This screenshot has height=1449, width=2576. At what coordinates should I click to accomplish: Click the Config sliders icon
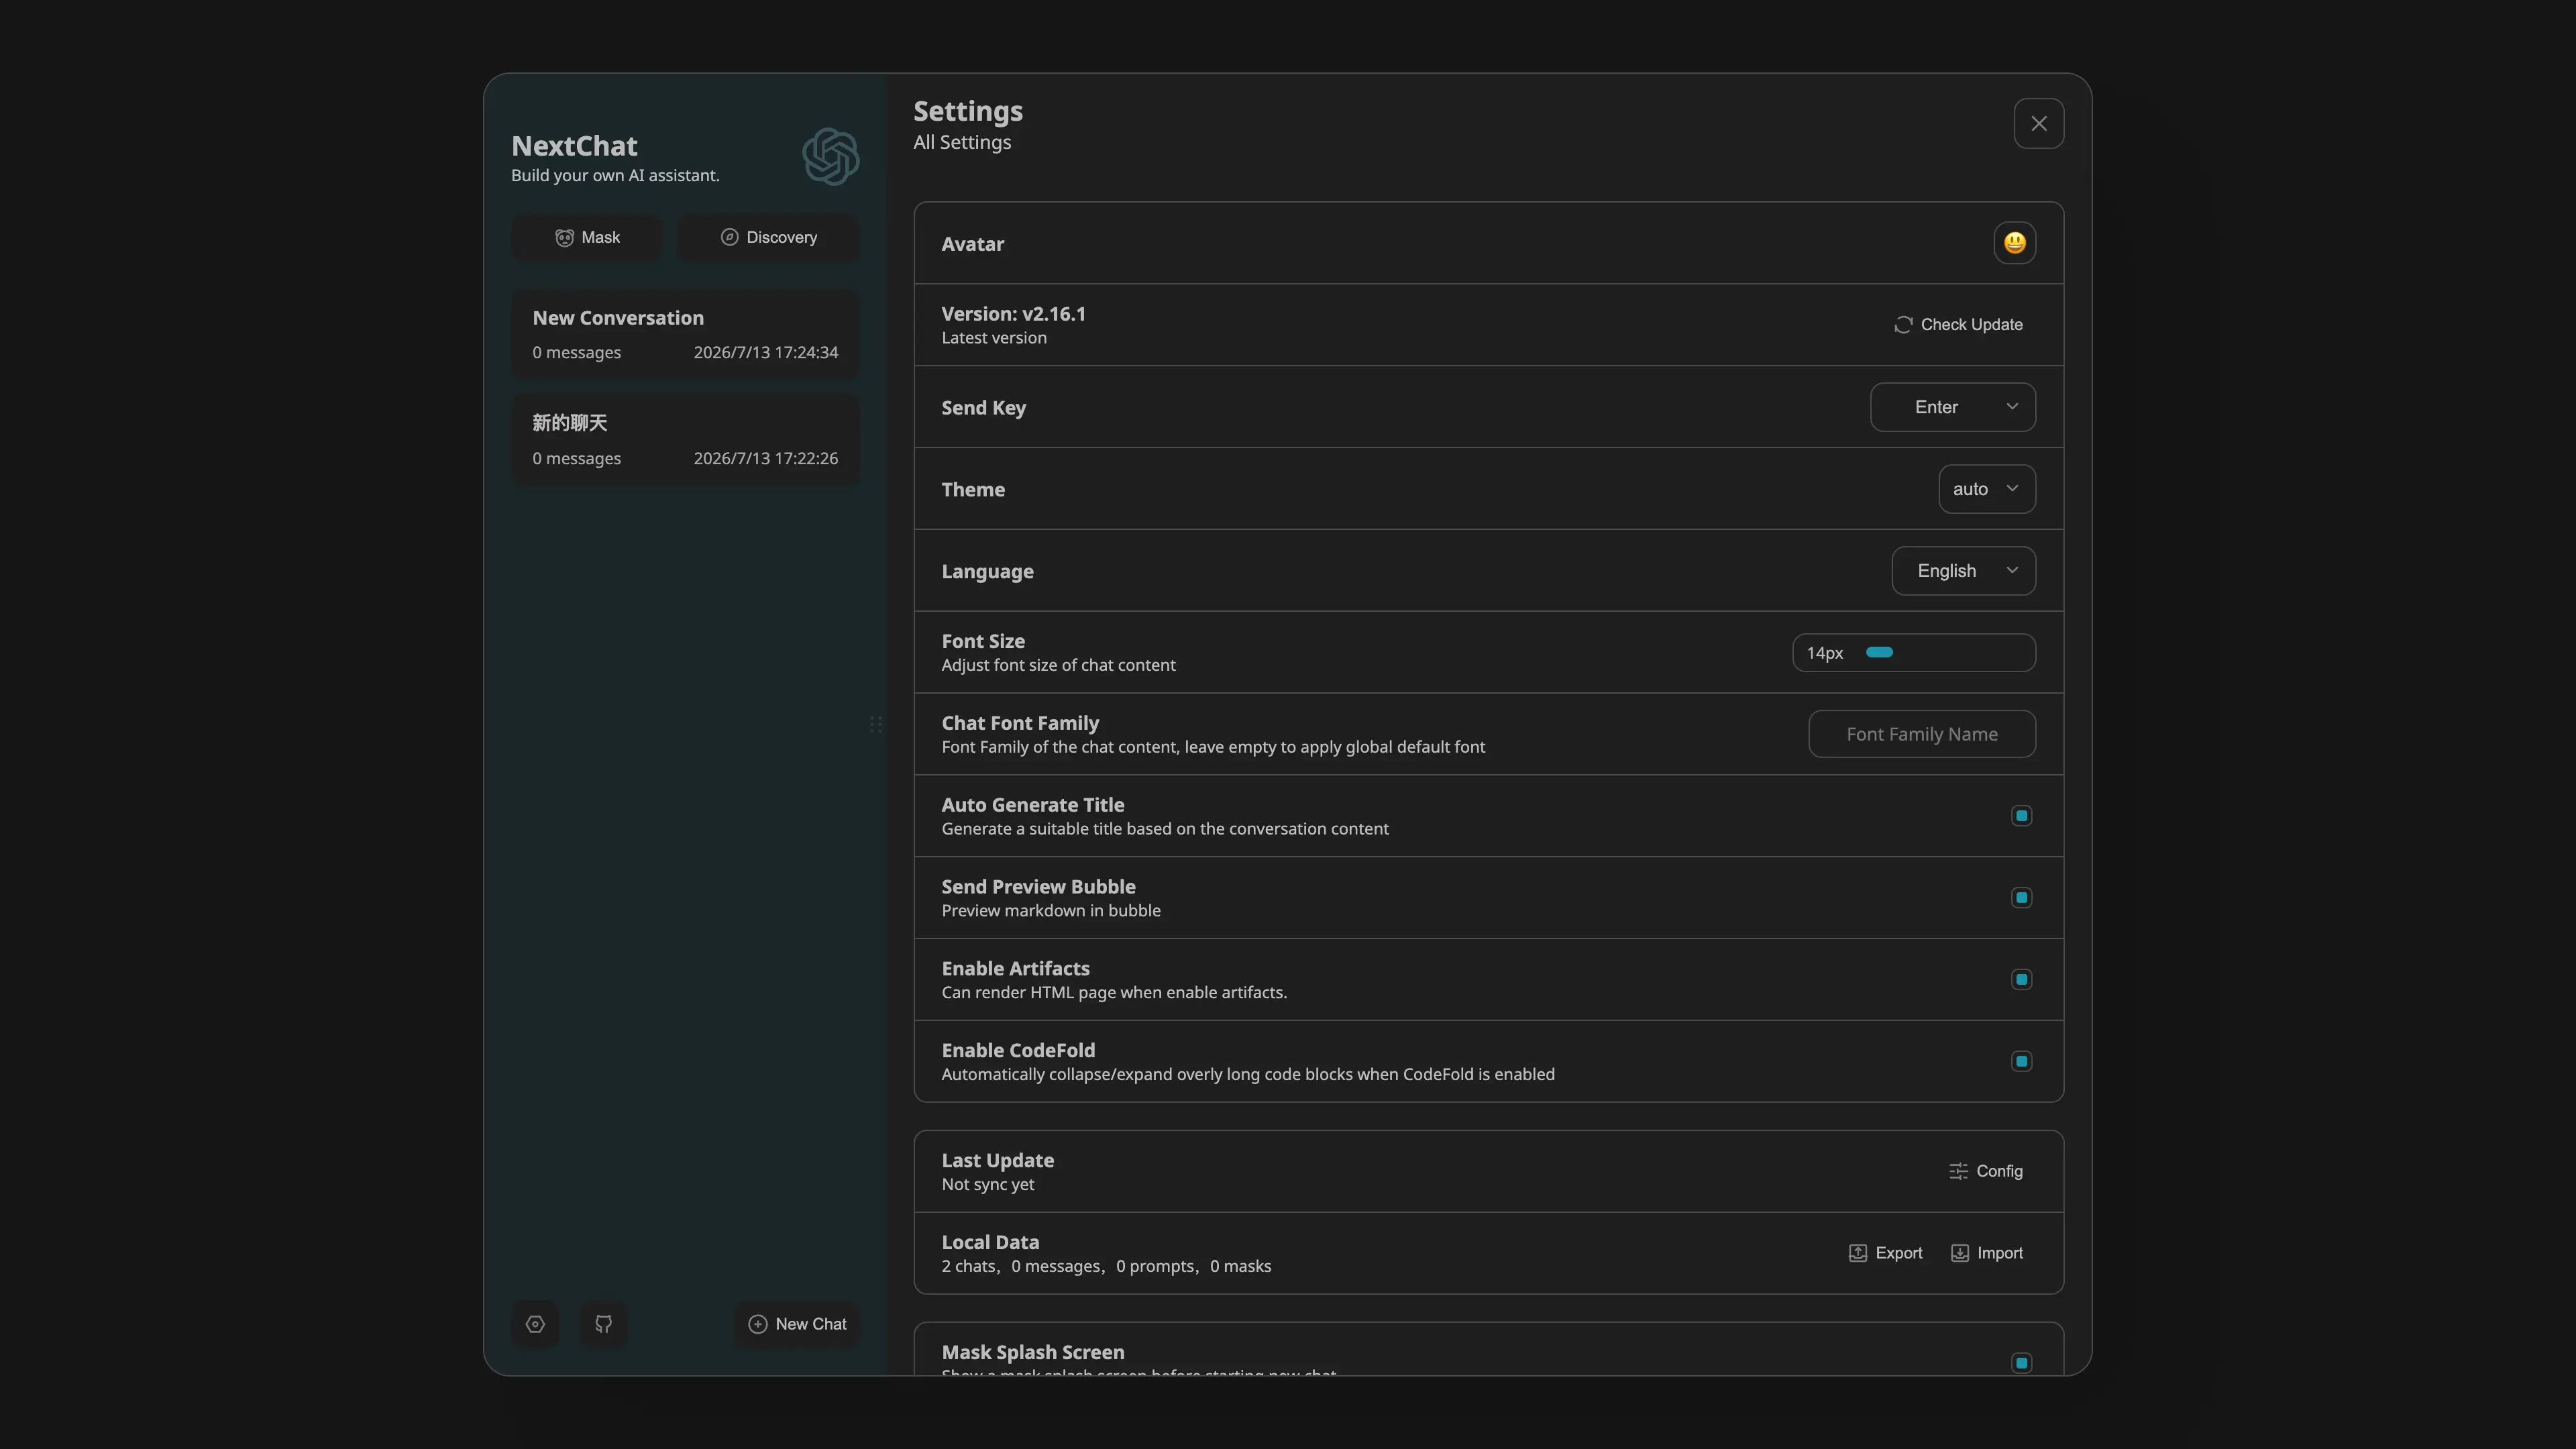tap(1958, 1171)
